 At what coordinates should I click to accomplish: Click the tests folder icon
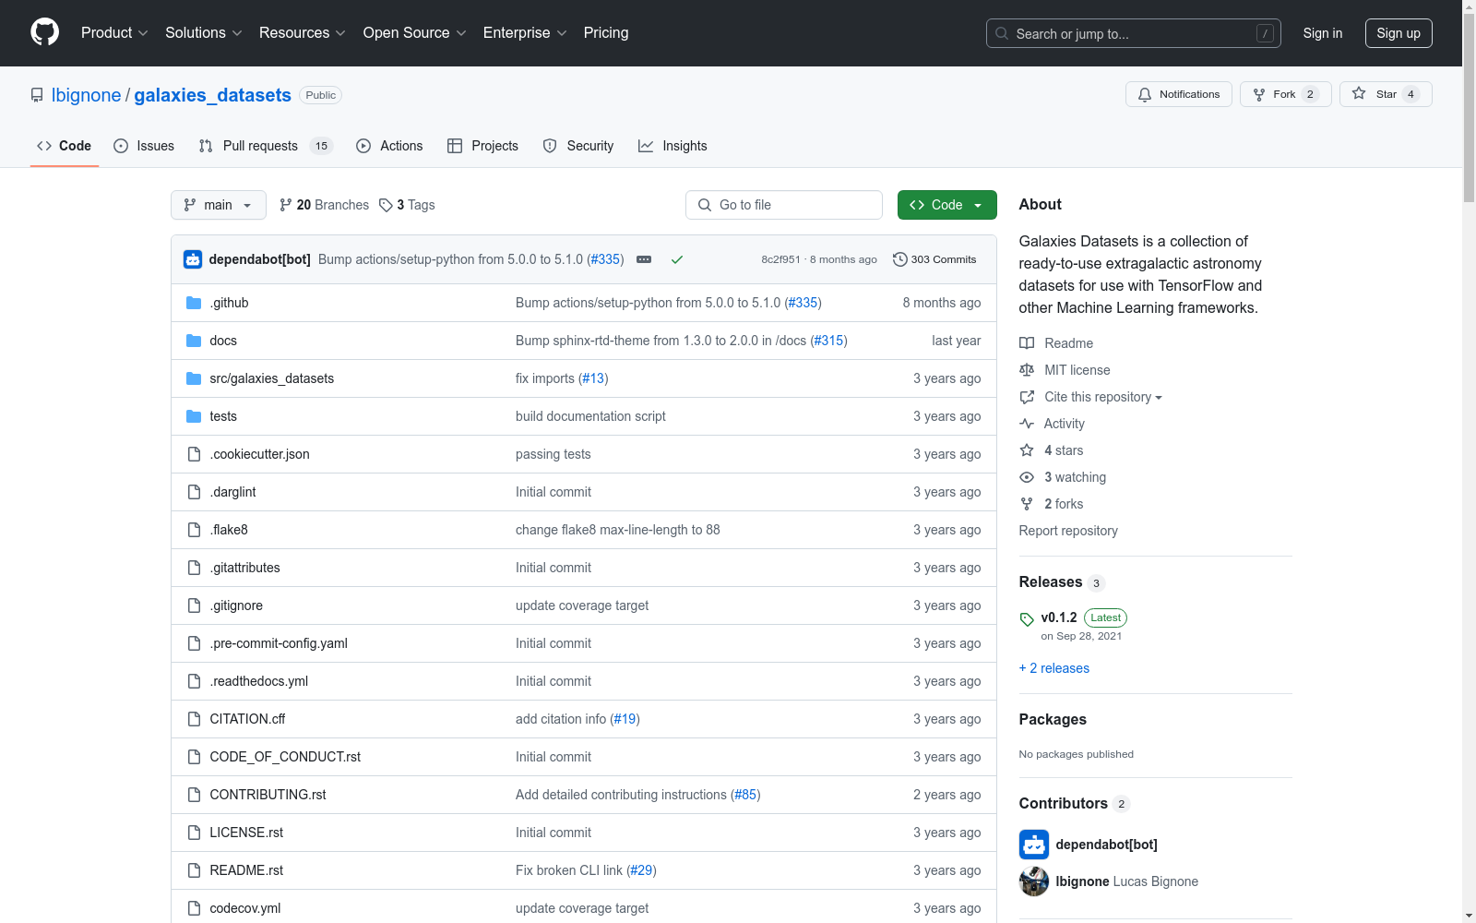(x=194, y=416)
